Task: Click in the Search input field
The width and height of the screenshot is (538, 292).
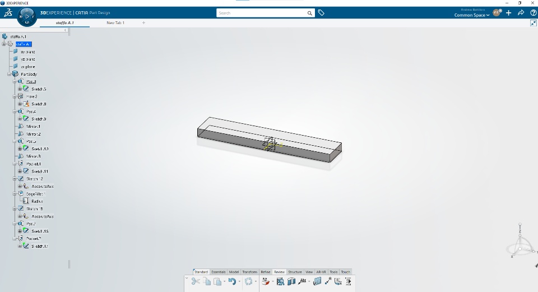Action: click(x=262, y=13)
